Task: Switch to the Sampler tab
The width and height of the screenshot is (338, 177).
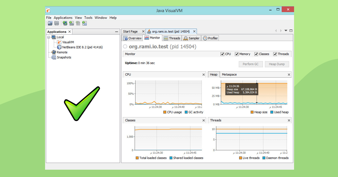Action: point(192,38)
